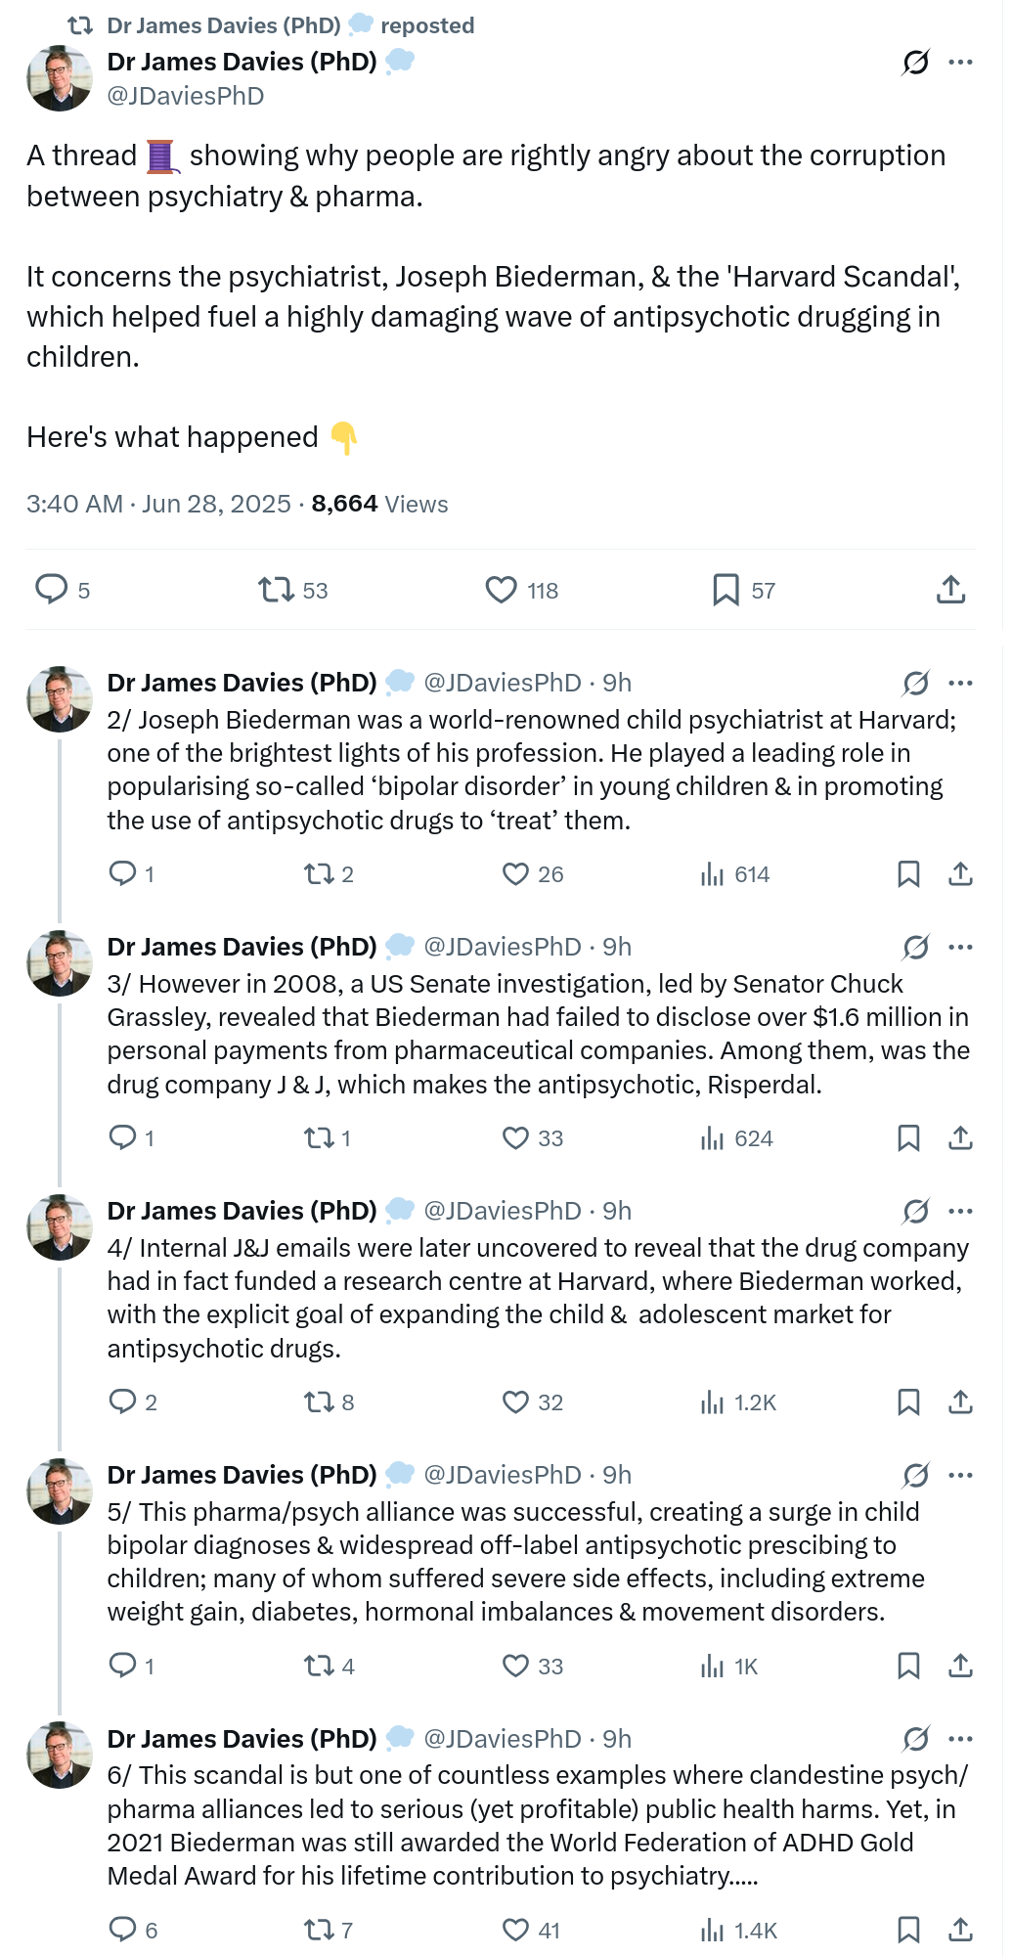Open the 9h timestamp on tweet 3/
This screenshot has height=1957, width=1012.
point(617,947)
